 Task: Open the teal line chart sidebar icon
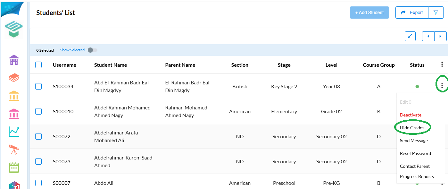click(14, 131)
